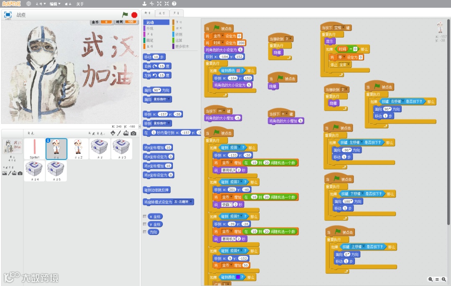
Task: Select the 更多积木 More Blocks category
Action: (185, 47)
